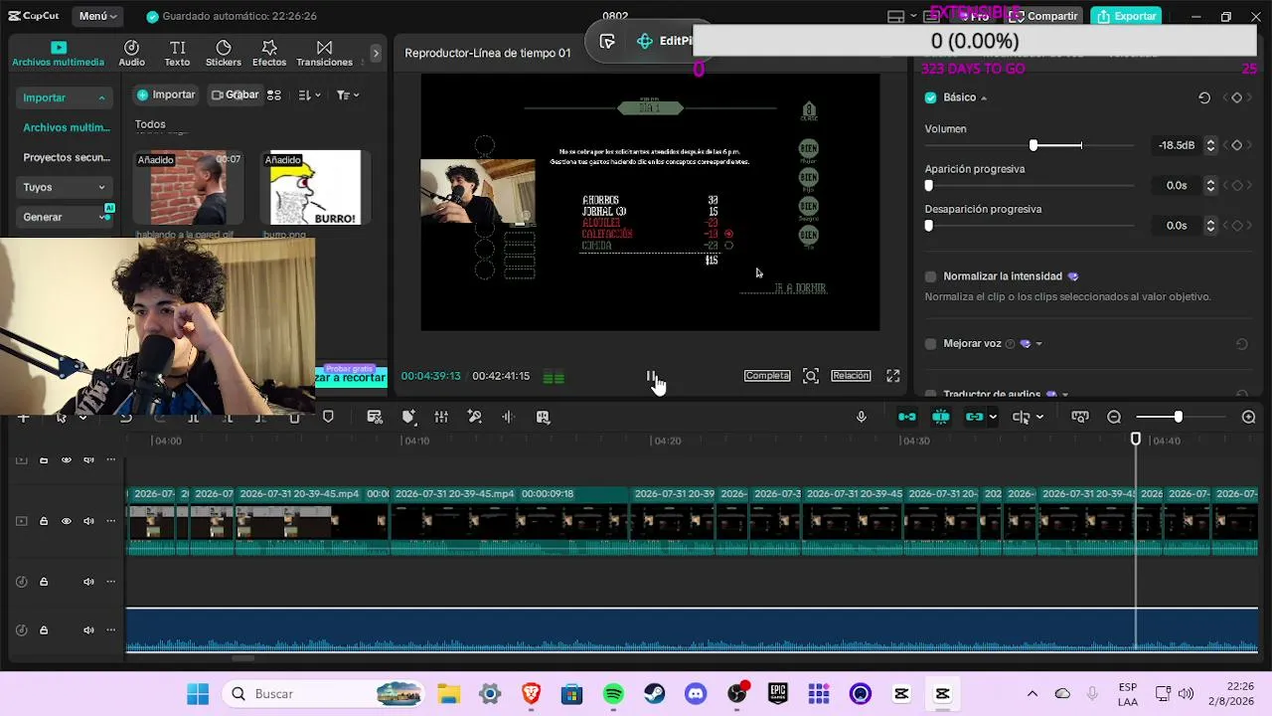
Task: Click the Completa quality button
Action: pyautogui.click(x=767, y=376)
